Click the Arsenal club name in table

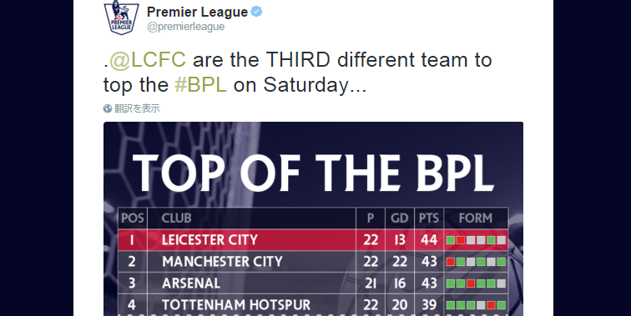(x=191, y=283)
